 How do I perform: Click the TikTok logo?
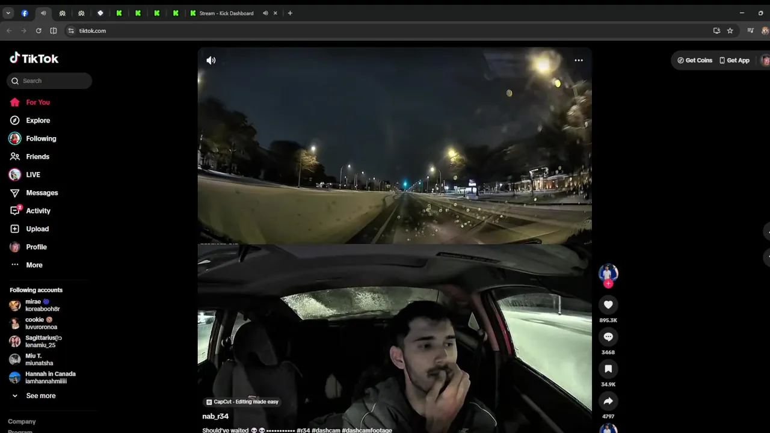tap(34, 58)
